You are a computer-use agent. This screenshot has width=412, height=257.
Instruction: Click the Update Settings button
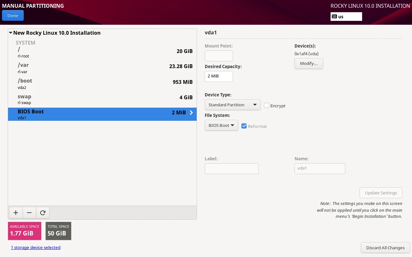pos(381,193)
